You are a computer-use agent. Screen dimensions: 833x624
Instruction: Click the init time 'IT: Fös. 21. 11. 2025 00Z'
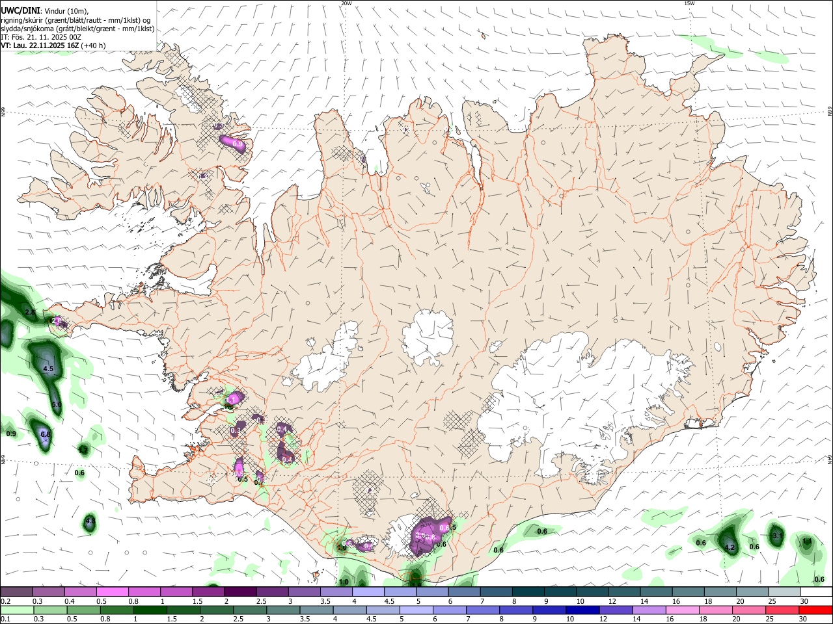click(x=41, y=38)
